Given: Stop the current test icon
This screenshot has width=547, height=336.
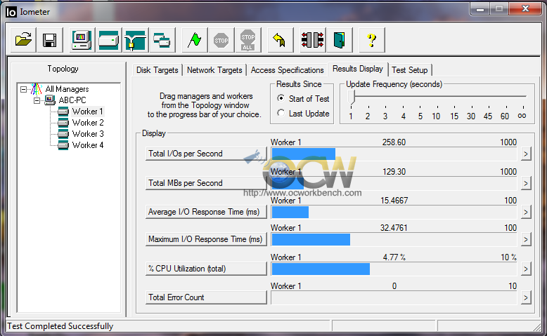Looking at the screenshot, I should tap(221, 40).
